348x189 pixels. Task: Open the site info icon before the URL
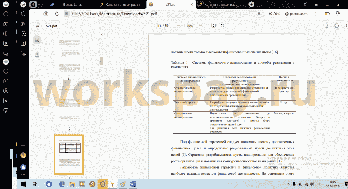[66, 14]
